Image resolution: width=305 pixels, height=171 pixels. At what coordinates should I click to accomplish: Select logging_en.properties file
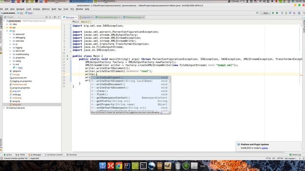[22, 81]
